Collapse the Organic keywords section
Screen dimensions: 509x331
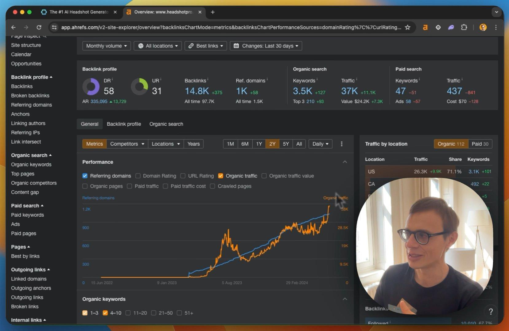345,299
